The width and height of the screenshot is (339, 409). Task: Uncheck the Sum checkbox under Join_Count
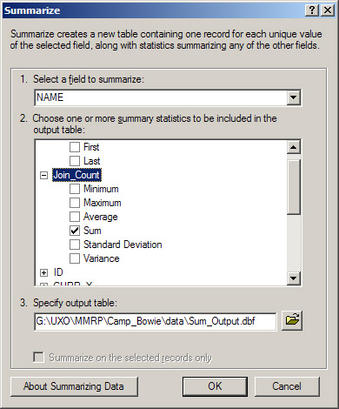click(x=75, y=231)
